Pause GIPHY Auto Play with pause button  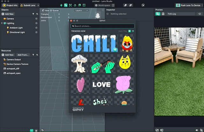(x=133, y=31)
